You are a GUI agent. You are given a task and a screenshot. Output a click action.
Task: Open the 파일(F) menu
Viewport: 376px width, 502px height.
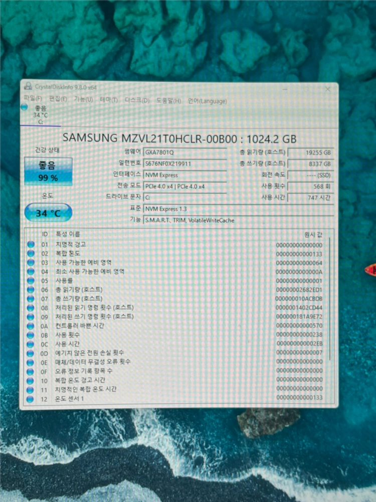tap(33, 99)
